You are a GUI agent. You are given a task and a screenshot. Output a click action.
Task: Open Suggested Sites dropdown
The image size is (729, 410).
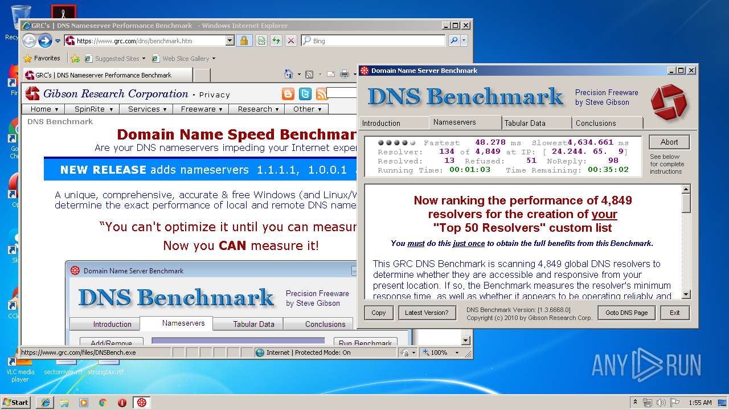pos(114,58)
